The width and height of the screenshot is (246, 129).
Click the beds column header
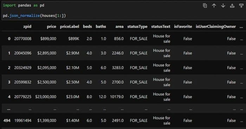88,26
